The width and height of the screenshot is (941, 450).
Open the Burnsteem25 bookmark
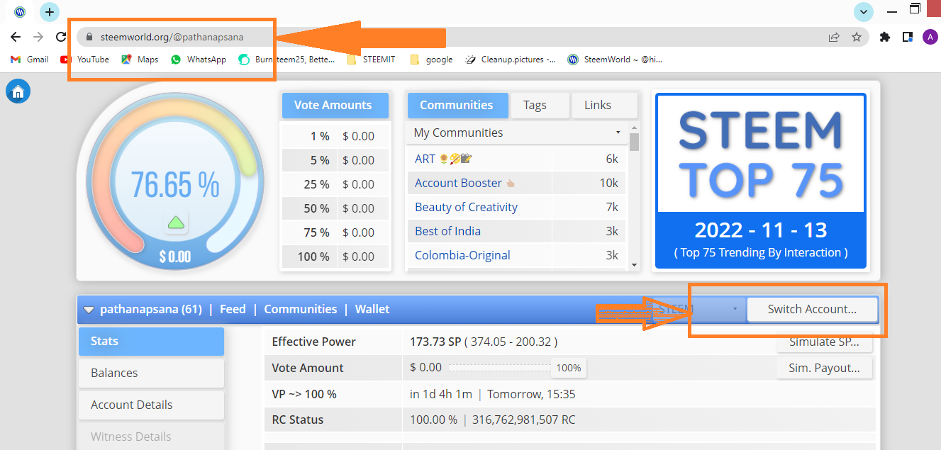[286, 60]
